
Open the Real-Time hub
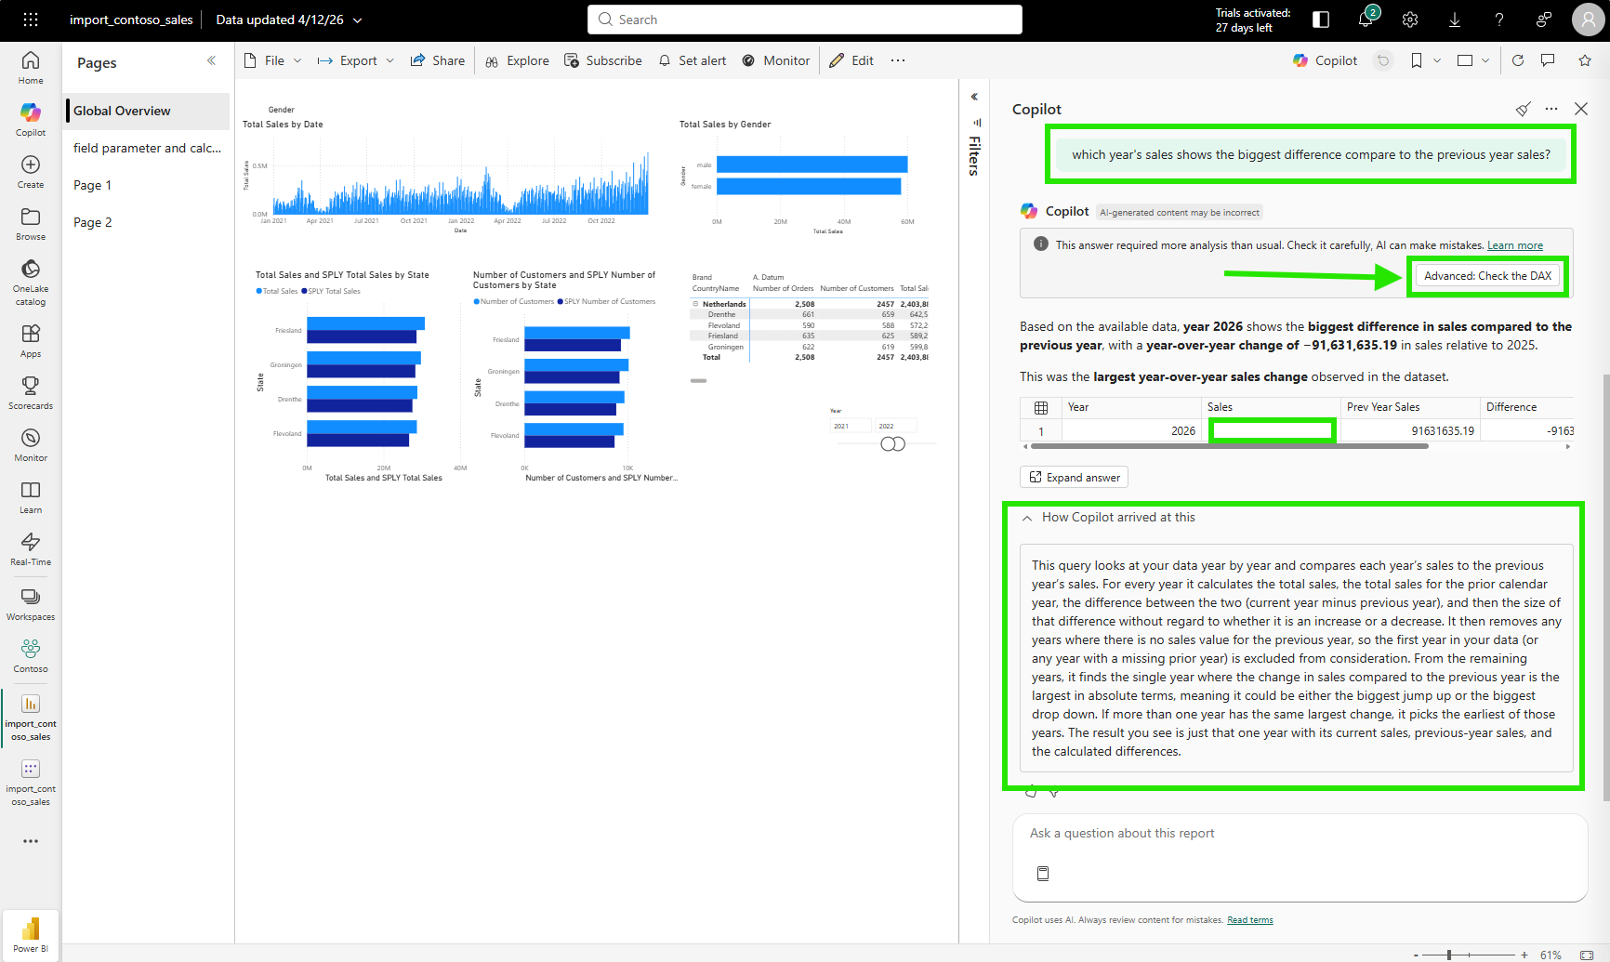[31, 549]
